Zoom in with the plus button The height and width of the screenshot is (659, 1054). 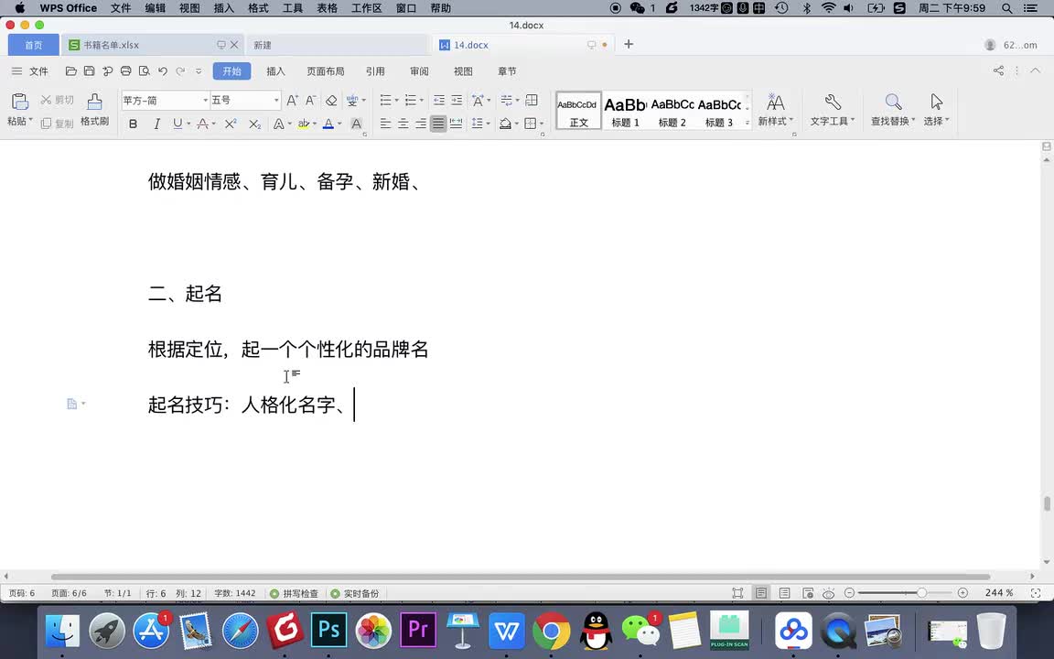963,593
